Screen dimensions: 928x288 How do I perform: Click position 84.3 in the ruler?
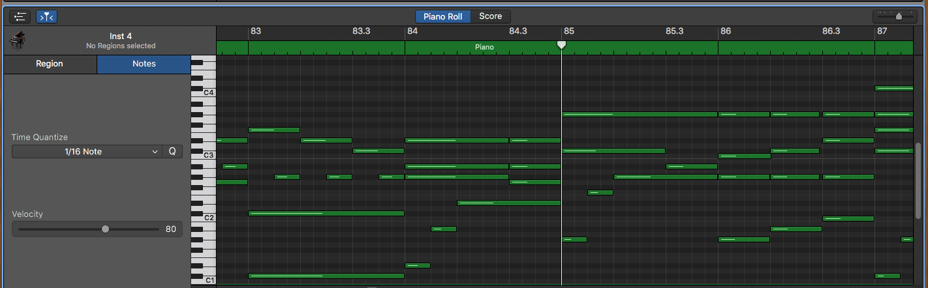tap(518, 31)
